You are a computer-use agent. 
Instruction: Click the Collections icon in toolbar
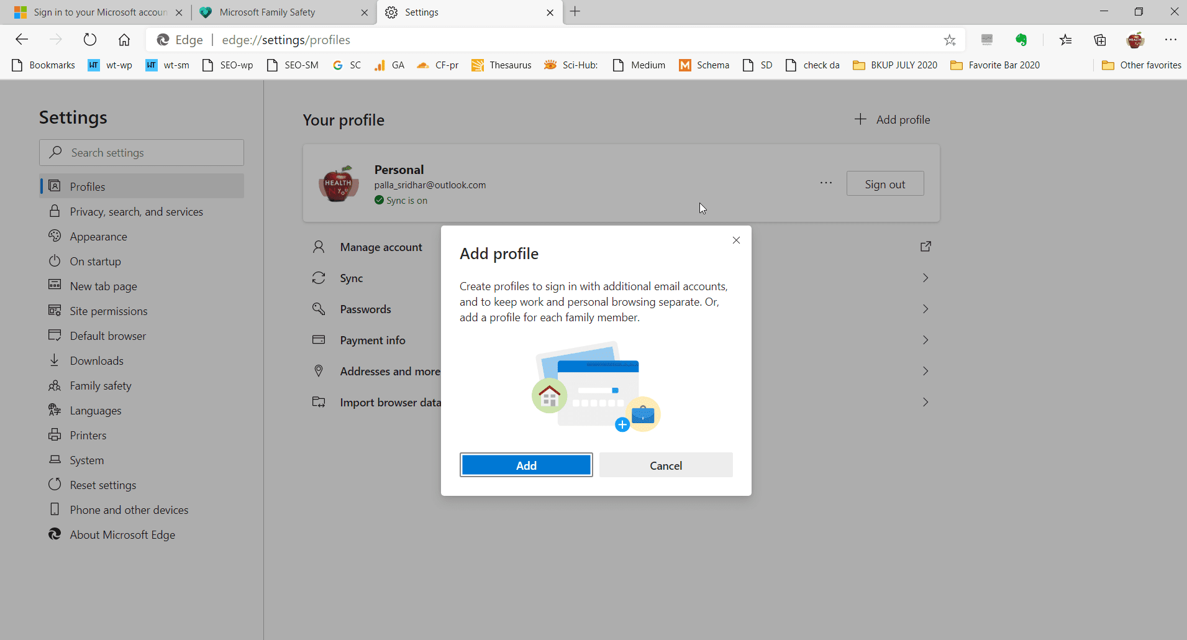click(1100, 39)
